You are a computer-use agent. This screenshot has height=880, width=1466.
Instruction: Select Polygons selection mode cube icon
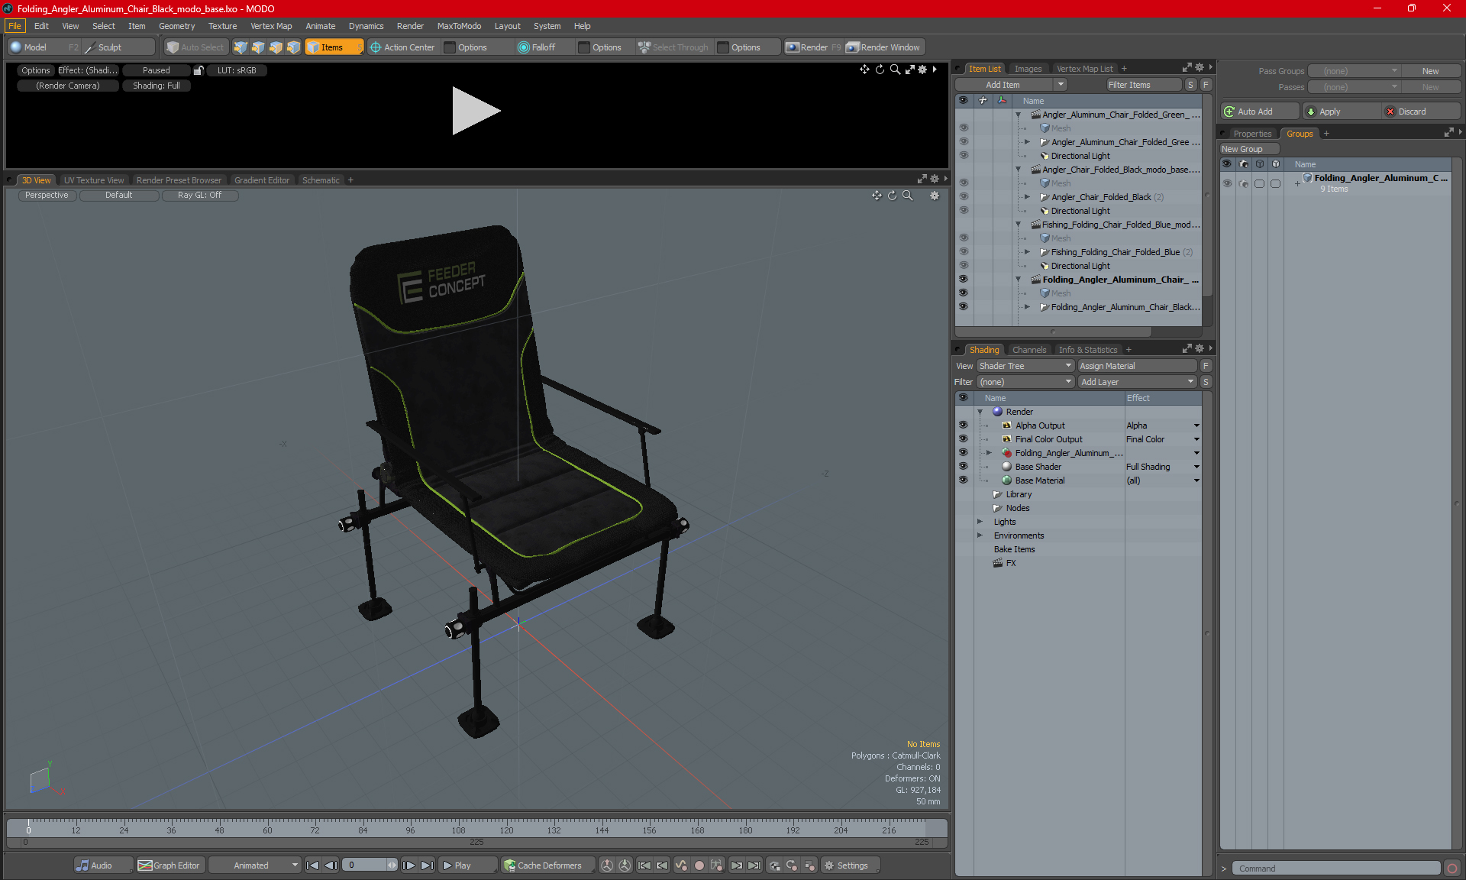coord(276,47)
